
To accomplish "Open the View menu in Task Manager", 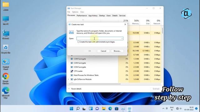I will 82,12.
